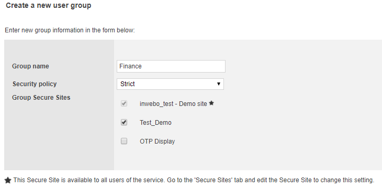Toggle the inwebo_test Demo site checkbox
Image resolution: width=382 pixels, height=189 pixels.
point(124,103)
